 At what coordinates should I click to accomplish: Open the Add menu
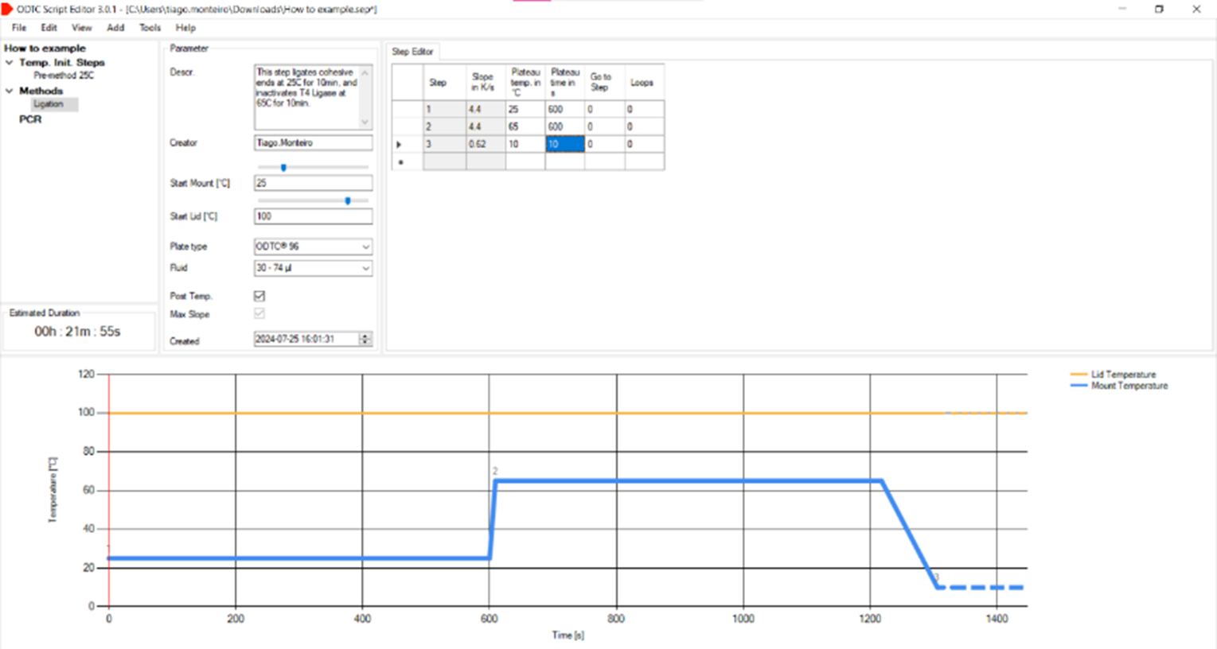coord(115,28)
